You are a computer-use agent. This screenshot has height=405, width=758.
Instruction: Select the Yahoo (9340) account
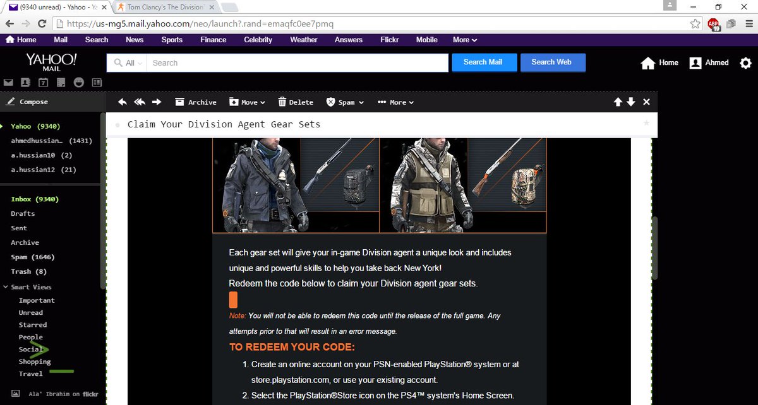[x=34, y=126]
